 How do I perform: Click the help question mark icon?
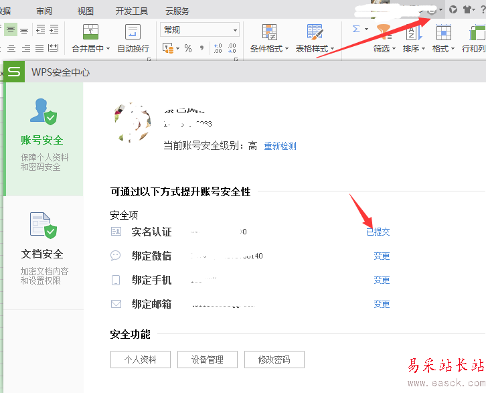(483, 9)
